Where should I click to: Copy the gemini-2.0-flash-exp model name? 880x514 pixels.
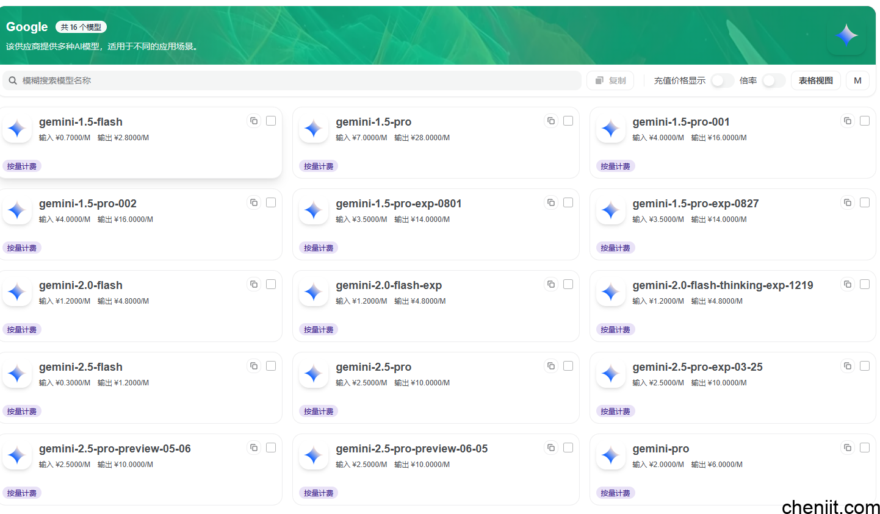point(551,284)
